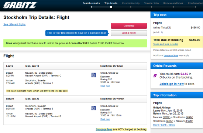Click the ARN airport code in Stockholm > Newark
203x133 pixels.
(170, 121)
